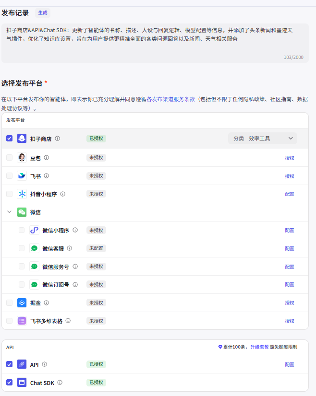Click the 扣子商店 platform icon
This screenshot has height=396, width=316.
coord(22,139)
